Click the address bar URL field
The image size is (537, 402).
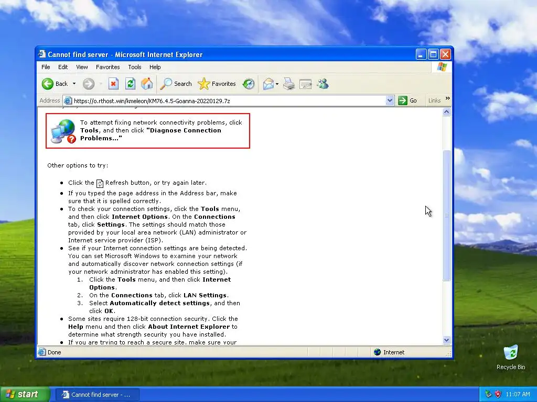[x=228, y=101]
